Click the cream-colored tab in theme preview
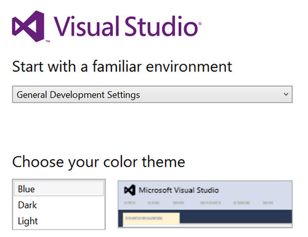 click(151, 218)
